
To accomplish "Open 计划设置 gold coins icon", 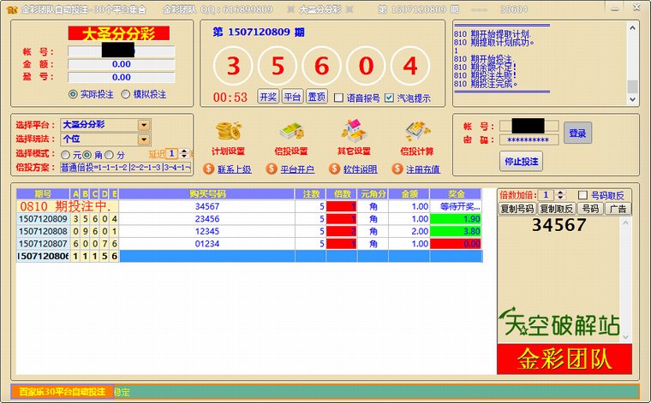I will (x=228, y=131).
